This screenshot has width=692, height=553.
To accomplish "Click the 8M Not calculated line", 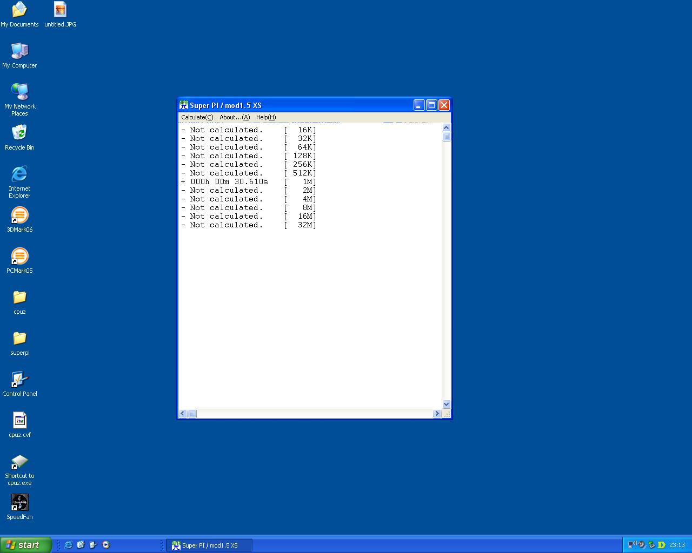I will [249, 207].
